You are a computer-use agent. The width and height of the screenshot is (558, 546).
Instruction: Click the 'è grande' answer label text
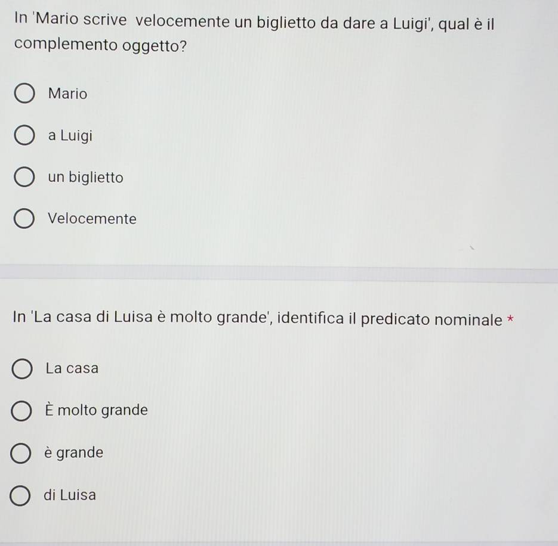click(x=73, y=452)
